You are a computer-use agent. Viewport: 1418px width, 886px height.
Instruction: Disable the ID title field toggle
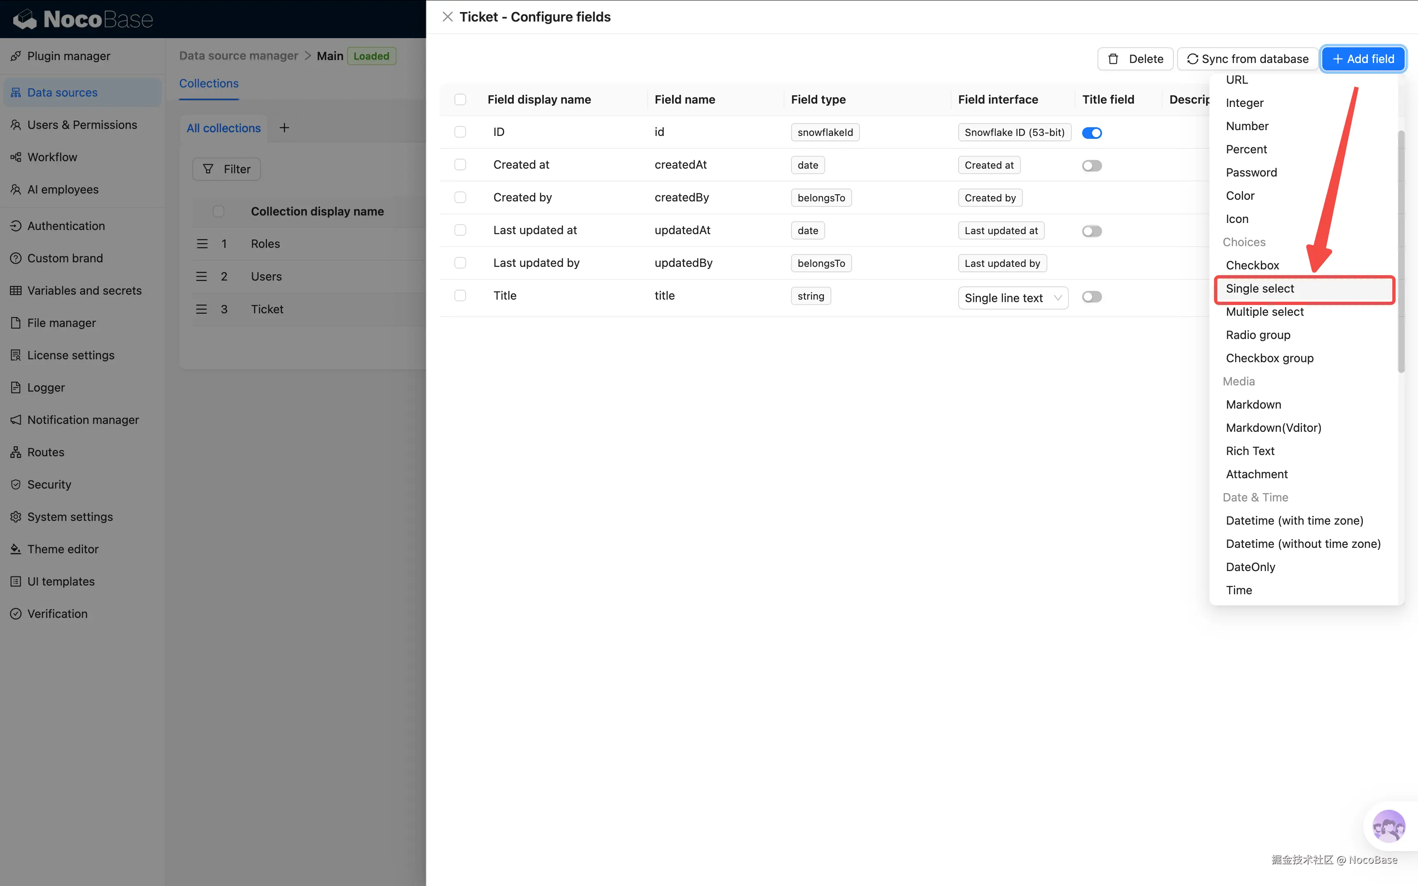point(1092,133)
